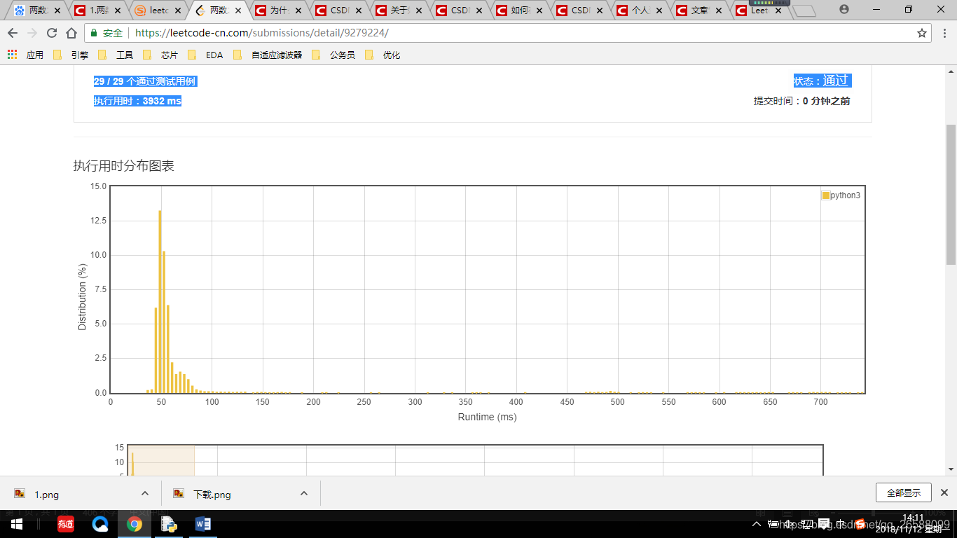Open the 公务员 bookmarks folder

(x=333, y=55)
